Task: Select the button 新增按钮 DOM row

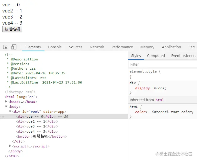Action: tap(41, 136)
